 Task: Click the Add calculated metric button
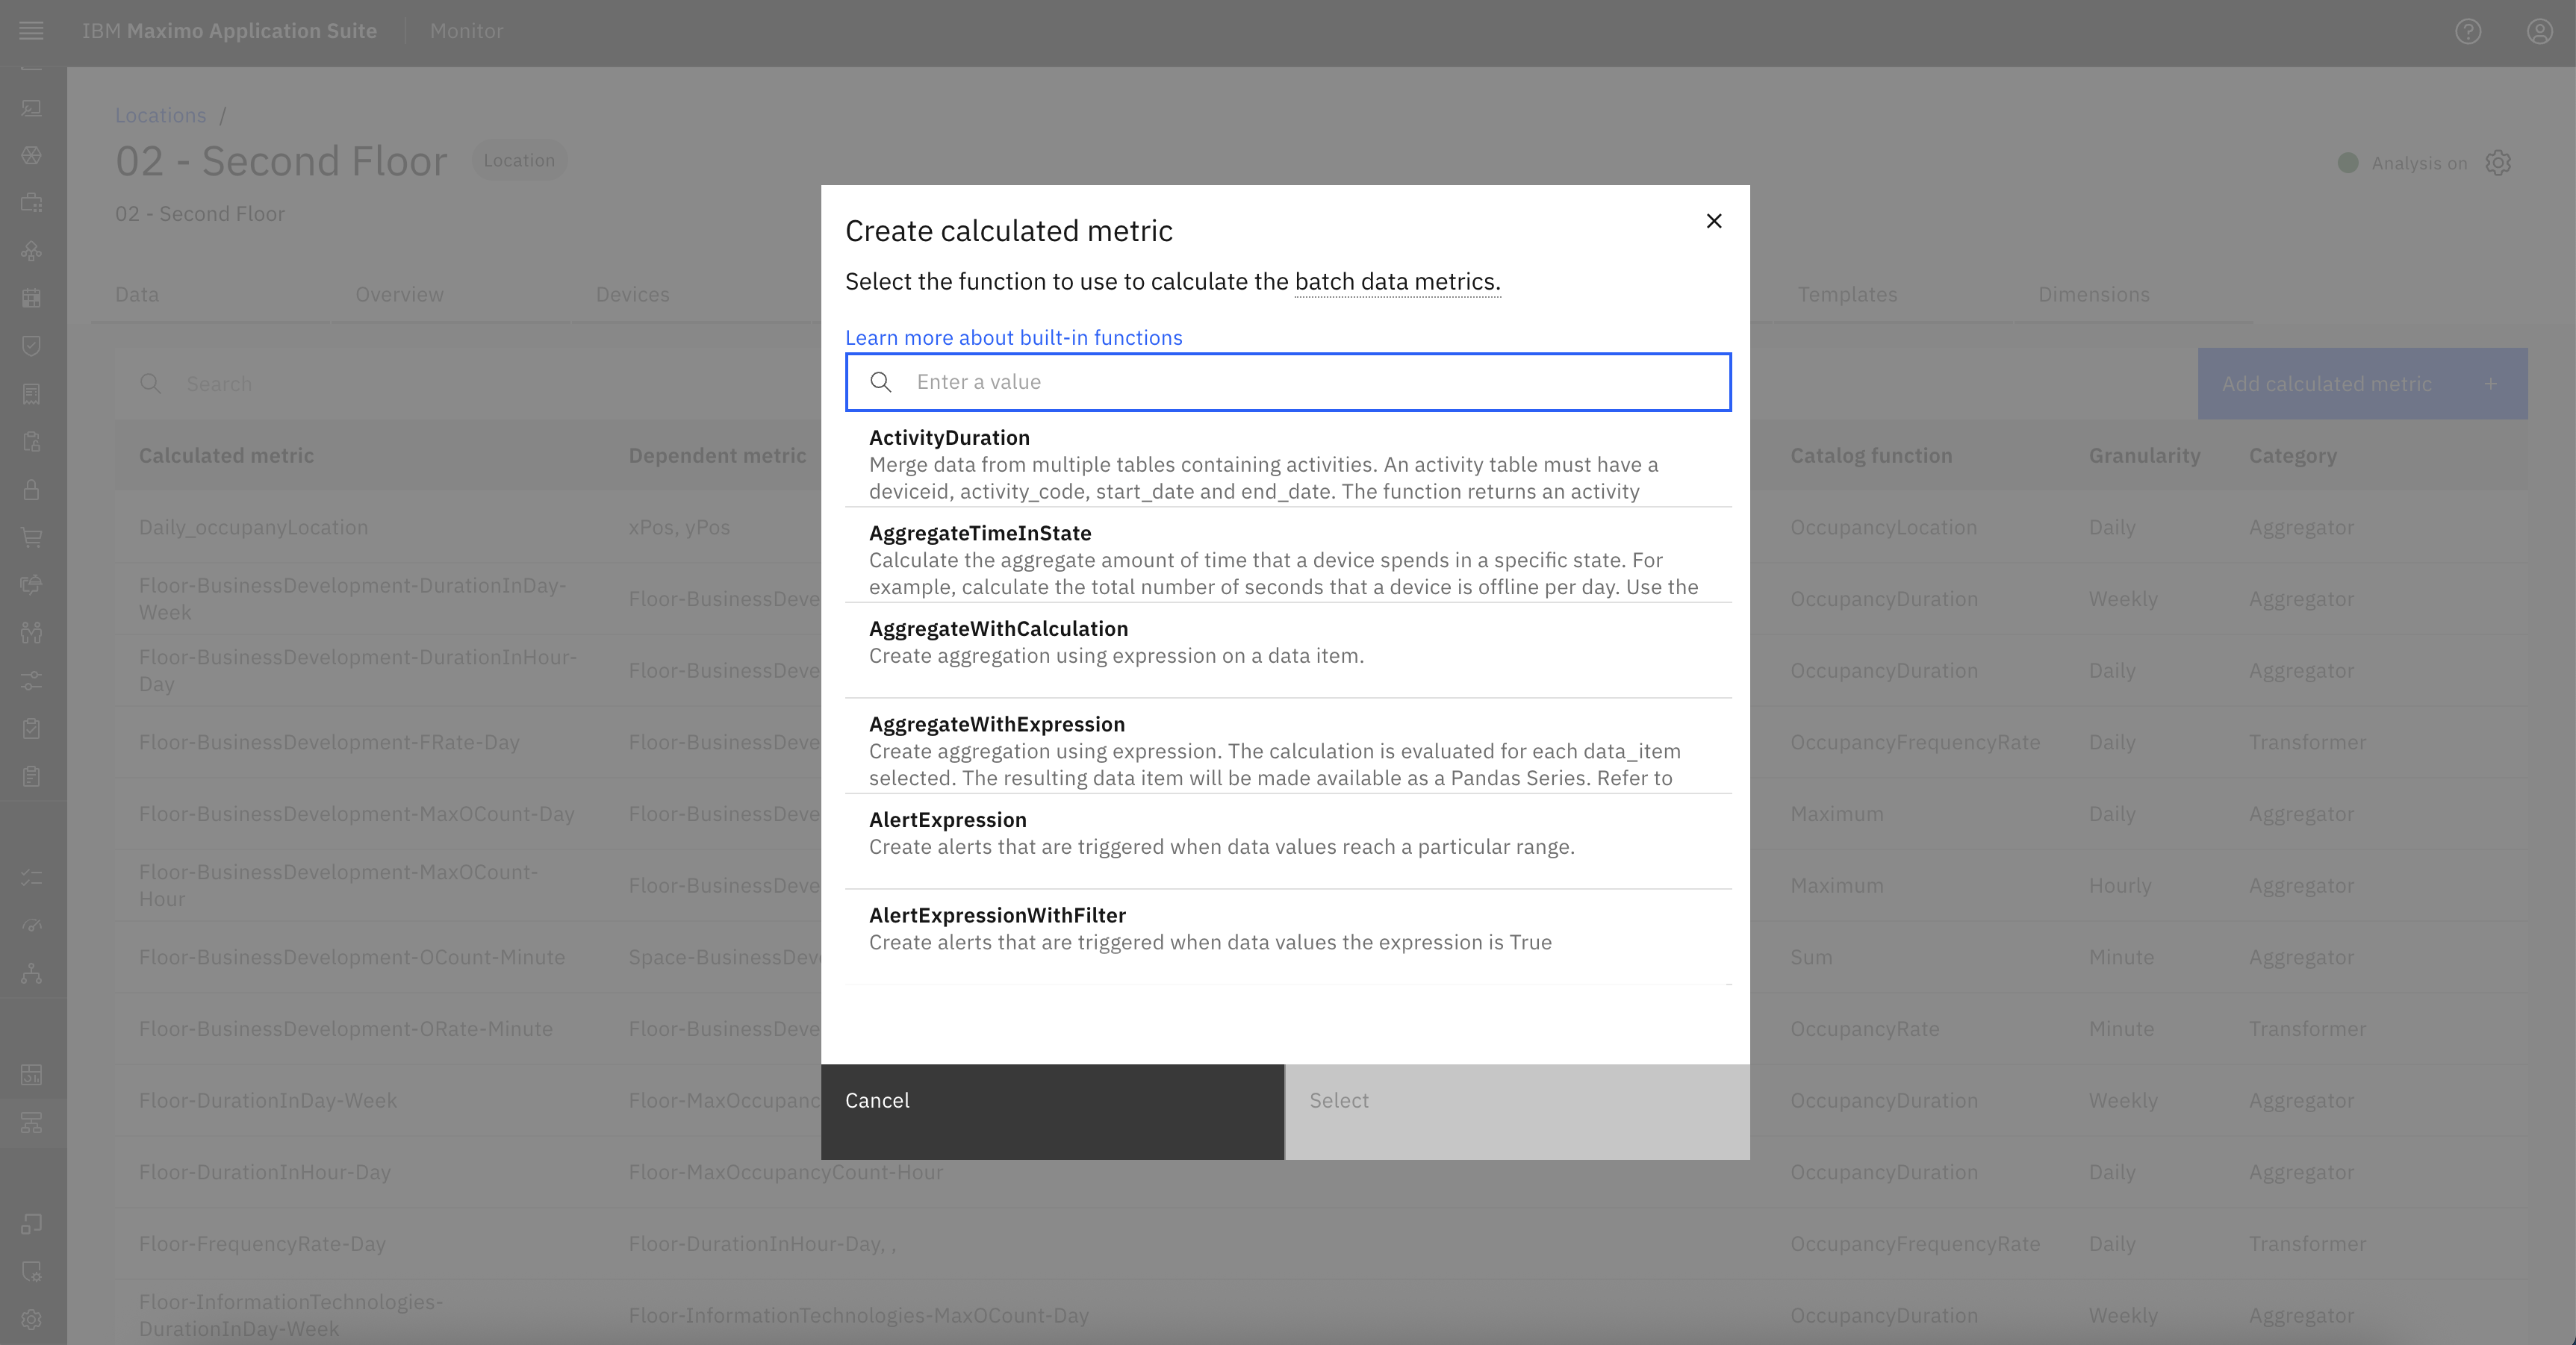click(2362, 384)
